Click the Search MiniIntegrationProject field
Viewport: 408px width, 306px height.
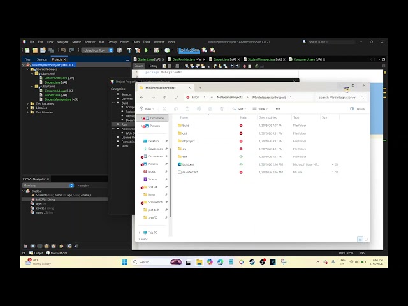pyautogui.click(x=340, y=97)
